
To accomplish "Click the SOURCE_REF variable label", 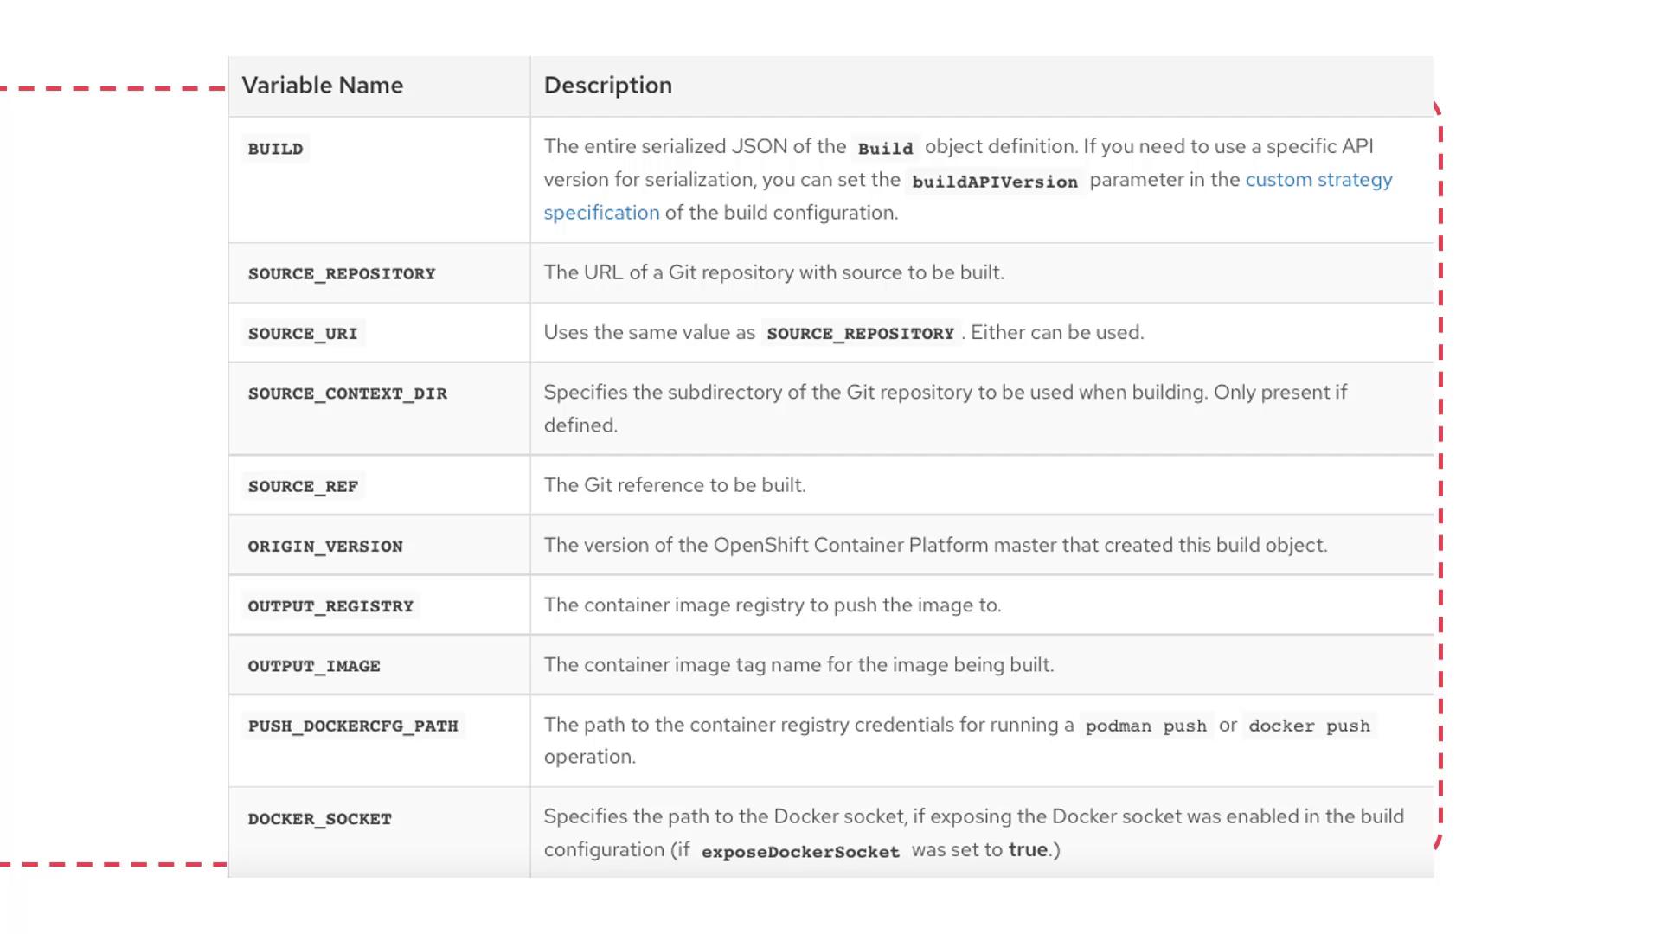I will pos(303,487).
